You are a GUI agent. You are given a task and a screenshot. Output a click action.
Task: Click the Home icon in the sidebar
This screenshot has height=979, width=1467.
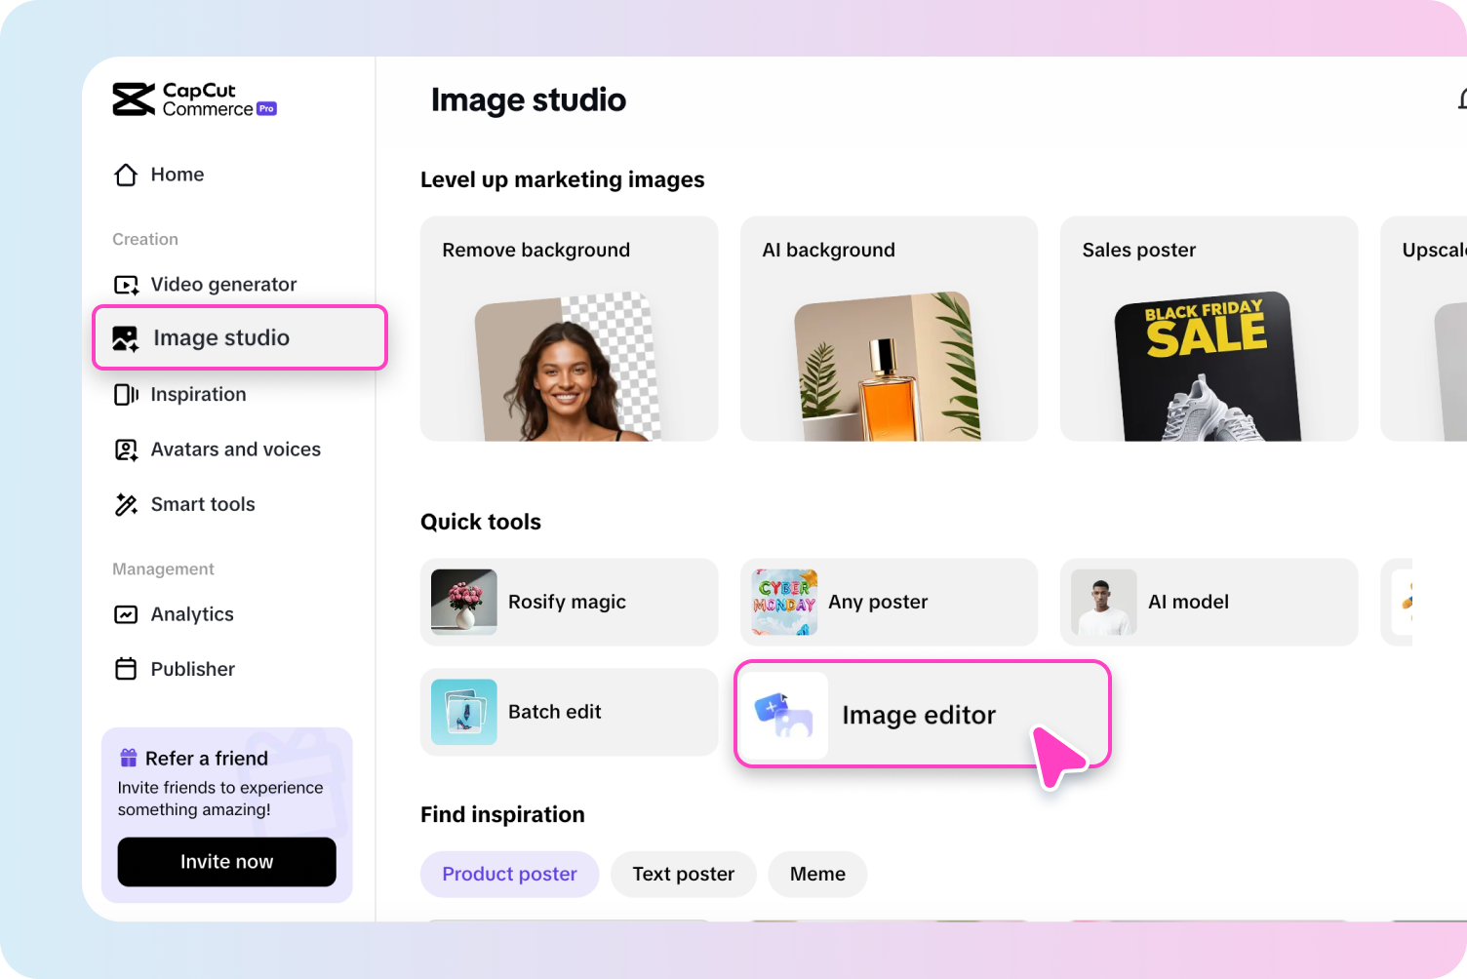coord(125,175)
